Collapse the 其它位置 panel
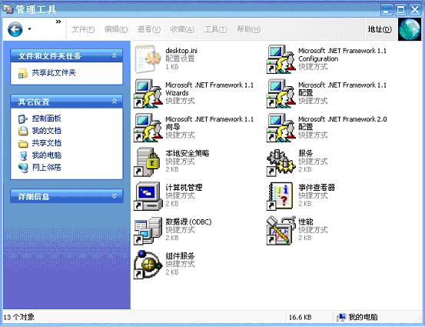 115,102
